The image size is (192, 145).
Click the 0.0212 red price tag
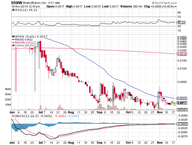pyautogui.click(x=182, y=54)
